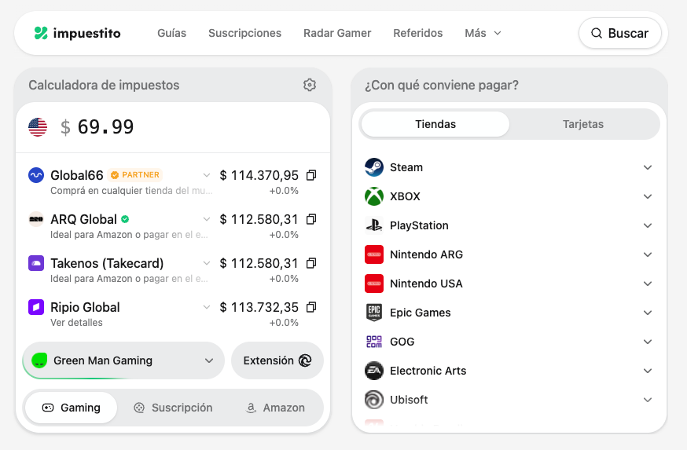The image size is (687, 450).
Task: Click the search magnifier icon
Action: click(597, 33)
